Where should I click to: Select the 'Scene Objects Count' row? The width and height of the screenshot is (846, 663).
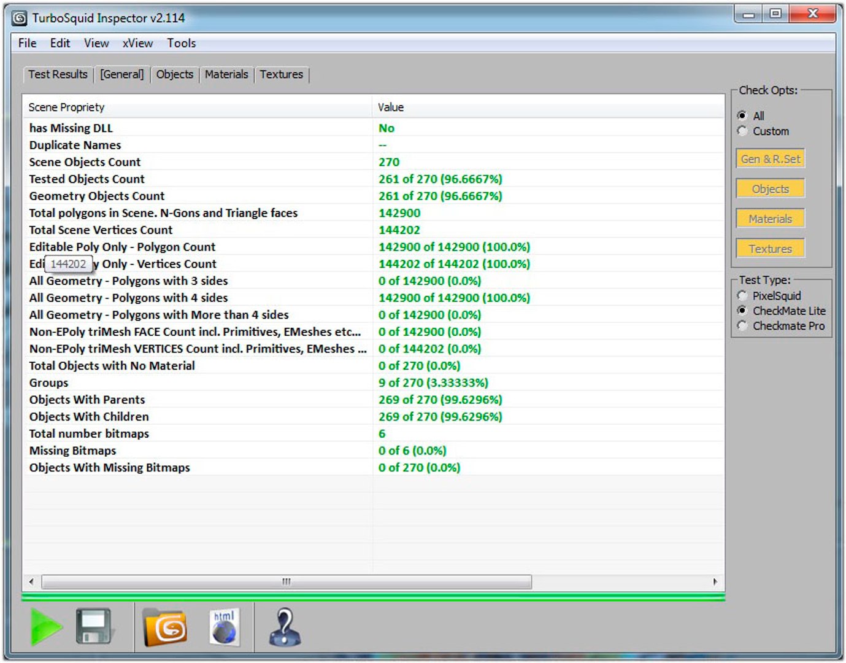(374, 162)
